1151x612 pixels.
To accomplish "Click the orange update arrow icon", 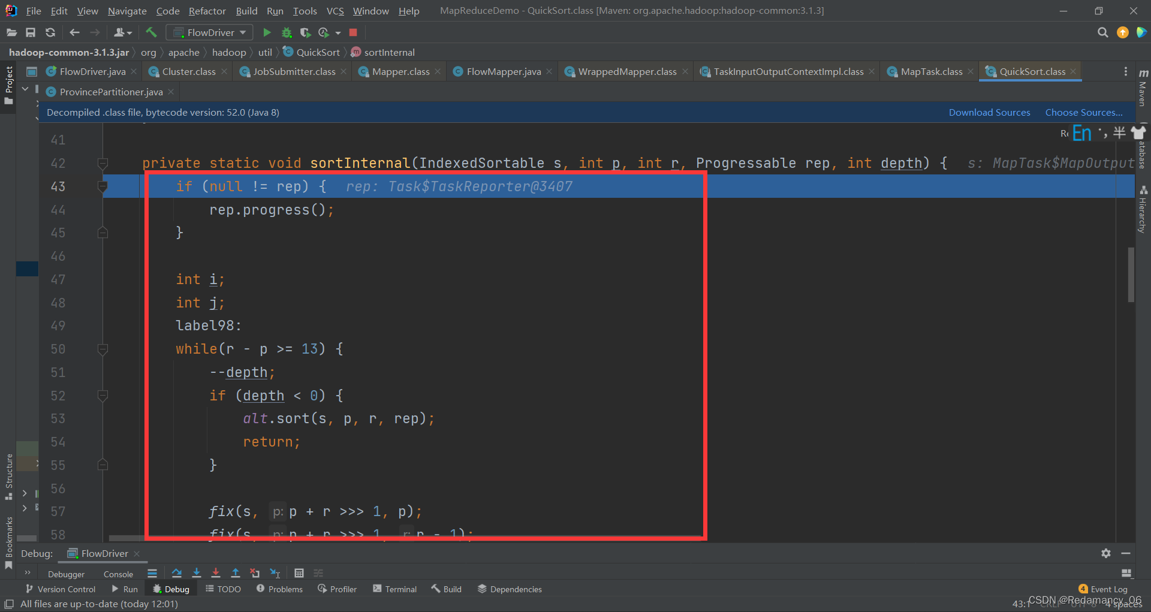I will 1123,32.
